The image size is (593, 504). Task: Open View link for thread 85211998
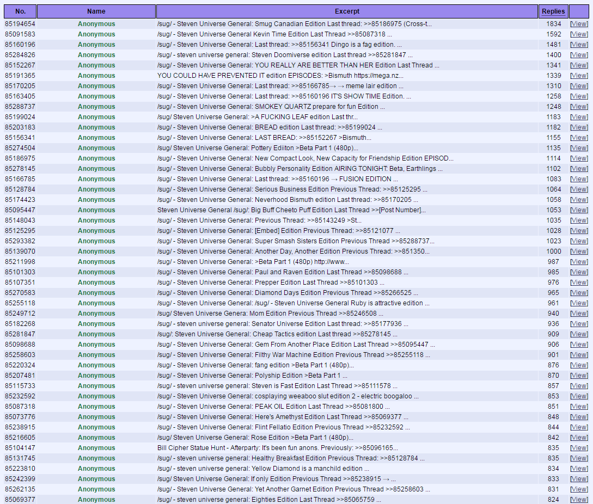[x=579, y=262]
